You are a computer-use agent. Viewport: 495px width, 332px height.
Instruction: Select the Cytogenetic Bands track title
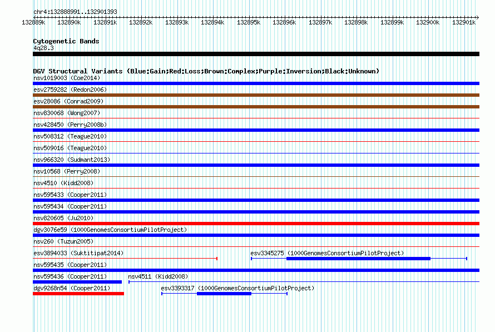66,41
